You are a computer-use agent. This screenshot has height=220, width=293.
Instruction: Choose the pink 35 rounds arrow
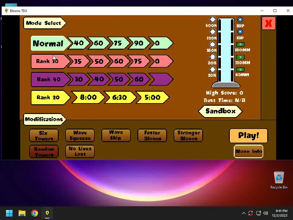[x=78, y=61]
